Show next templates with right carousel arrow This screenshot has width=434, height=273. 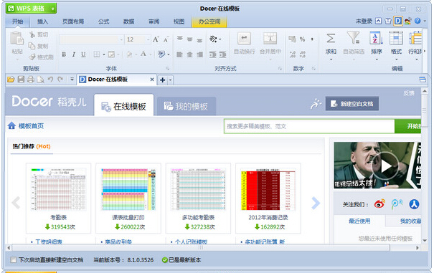tap(316, 203)
